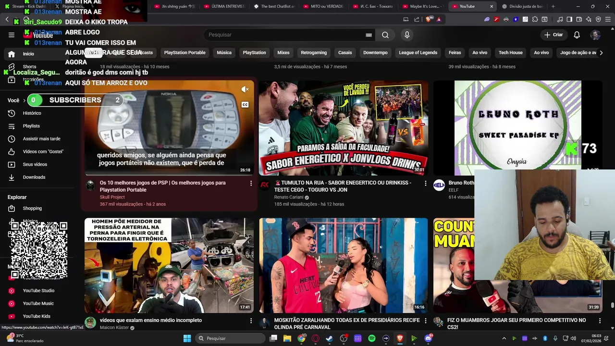This screenshot has width=615, height=346.
Task: Select the Downtempo filter chip
Action: click(375, 53)
